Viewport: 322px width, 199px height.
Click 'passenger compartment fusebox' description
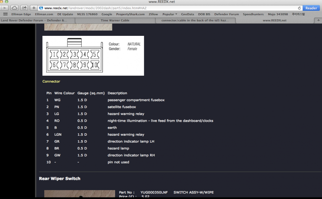[136, 100]
